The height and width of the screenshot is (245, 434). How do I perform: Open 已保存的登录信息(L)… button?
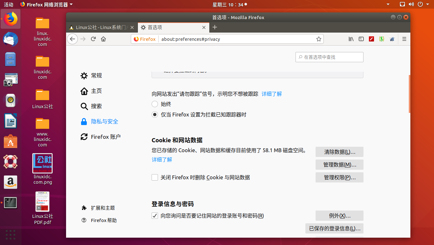pos(334,228)
